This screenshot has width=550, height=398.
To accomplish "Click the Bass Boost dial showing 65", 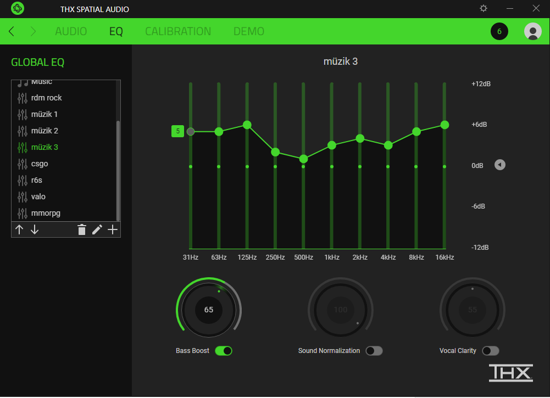I will coord(209,310).
